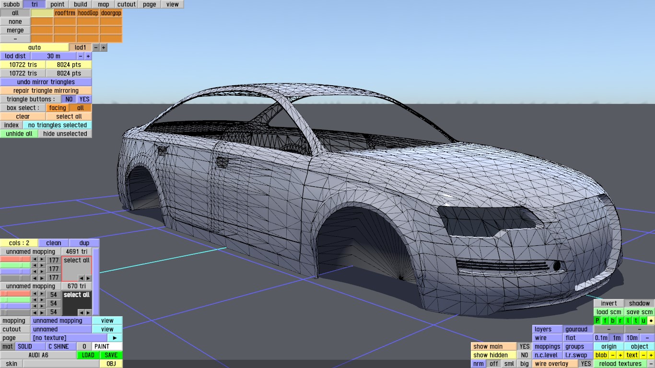Viewport: 655px width, 368px height.
Task: Click undo mirror triangles
Action: point(46,82)
